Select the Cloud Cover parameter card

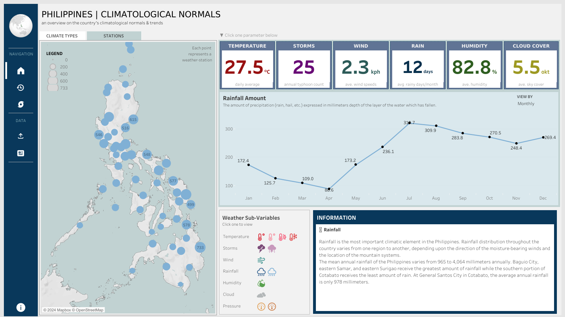[531, 65]
